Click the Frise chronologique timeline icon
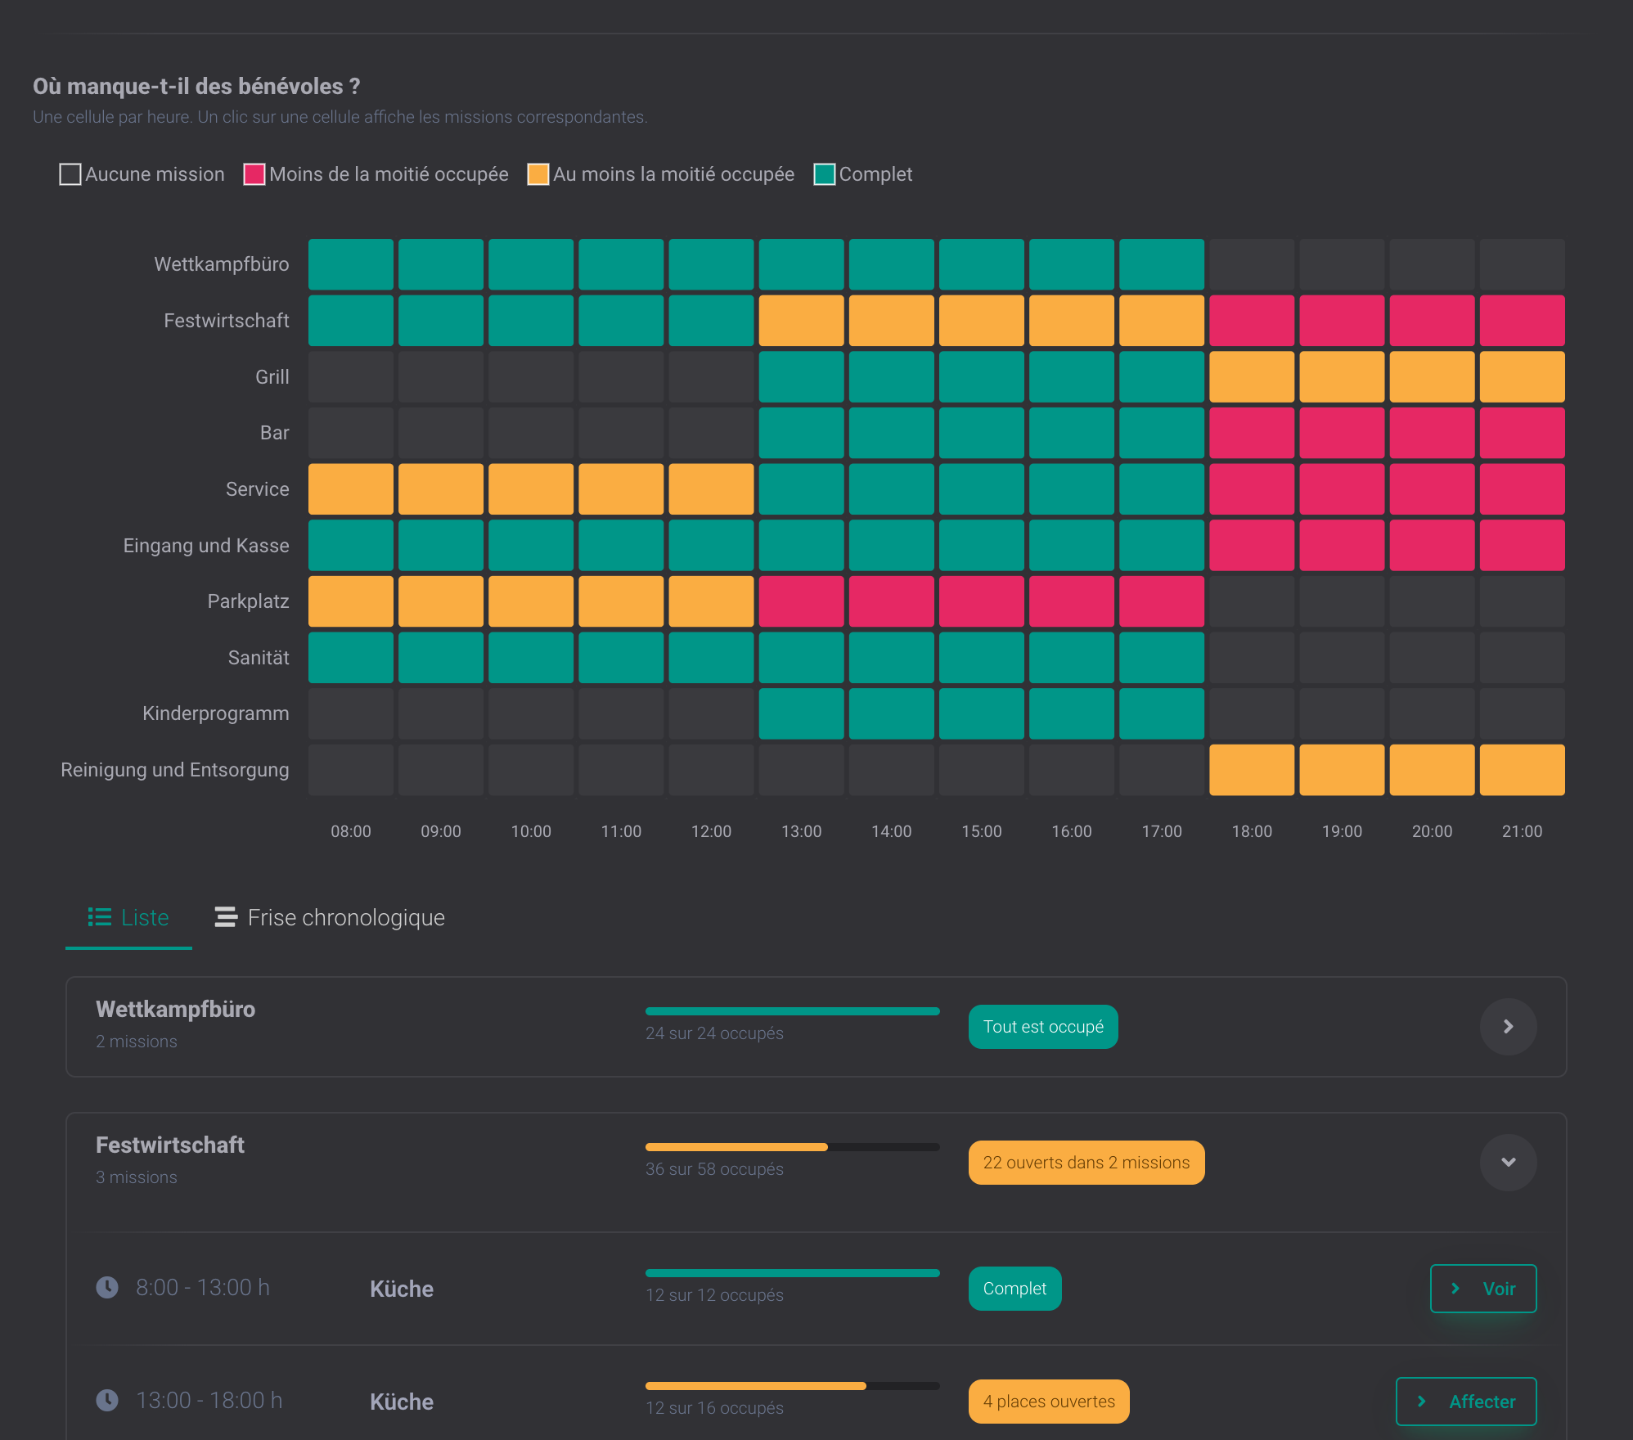Screen dimensions: 1633x1440 coord(226,917)
